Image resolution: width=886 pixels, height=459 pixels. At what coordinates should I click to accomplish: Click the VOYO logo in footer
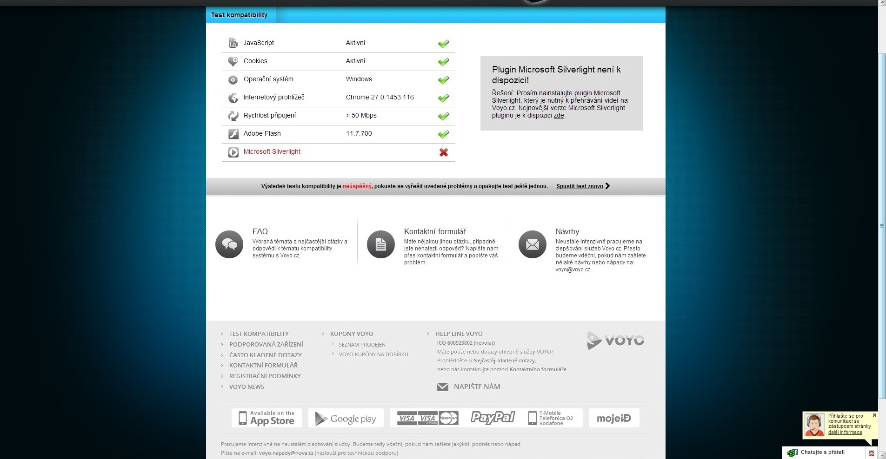click(x=615, y=341)
